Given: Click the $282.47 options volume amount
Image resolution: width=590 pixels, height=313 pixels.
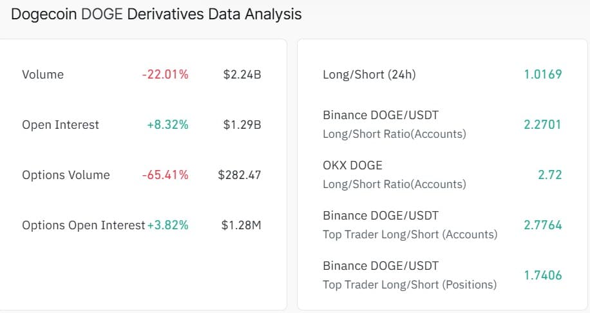Looking at the screenshot, I should pyautogui.click(x=239, y=175).
